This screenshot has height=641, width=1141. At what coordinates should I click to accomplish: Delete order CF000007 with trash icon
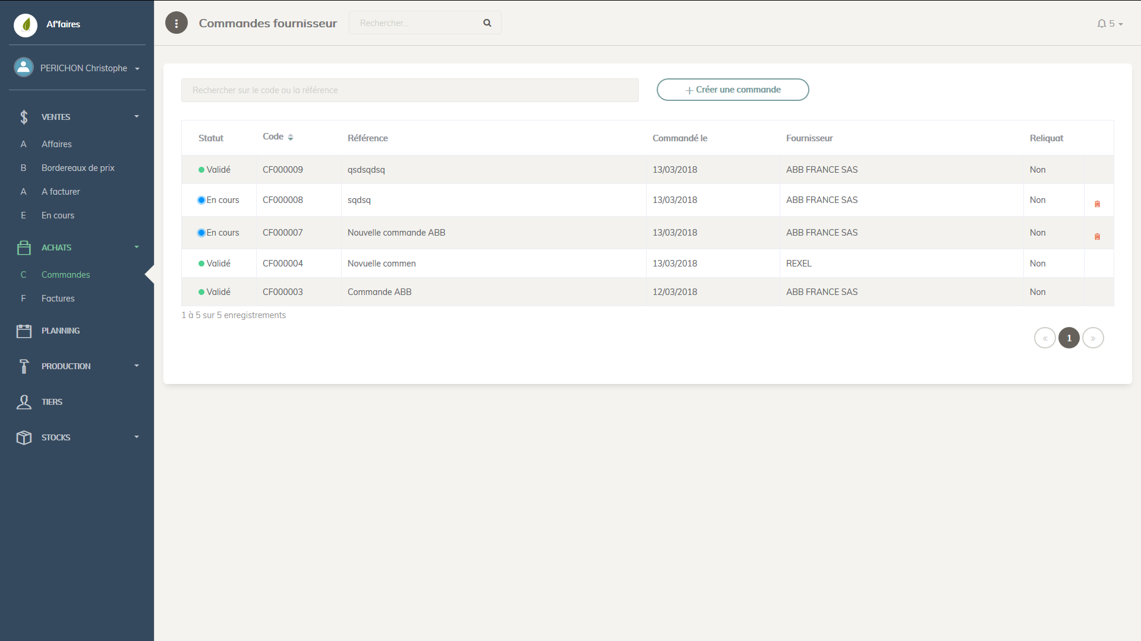point(1097,236)
